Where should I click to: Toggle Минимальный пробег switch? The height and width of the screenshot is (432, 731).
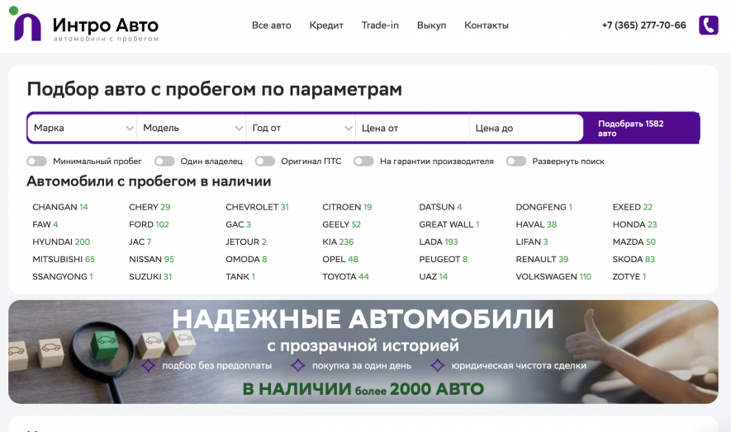pos(37,161)
